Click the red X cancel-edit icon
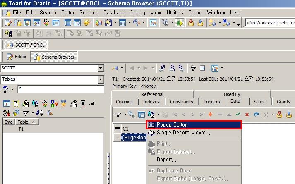295x184 pixels. [x=247, y=115]
